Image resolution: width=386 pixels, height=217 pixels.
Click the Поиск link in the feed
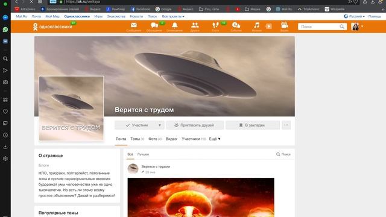[x=283, y=154]
